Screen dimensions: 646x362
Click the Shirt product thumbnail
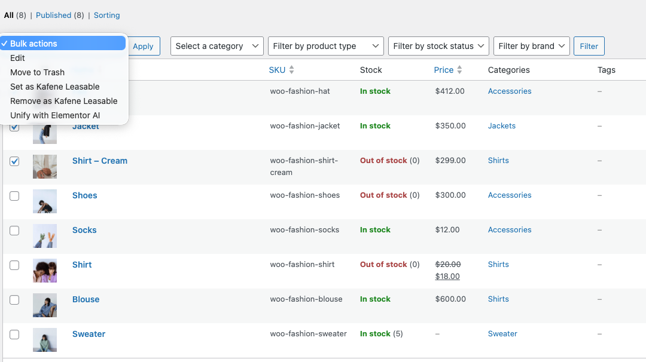pyautogui.click(x=45, y=270)
